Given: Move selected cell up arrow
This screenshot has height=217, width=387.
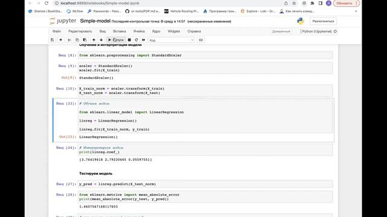Looking at the screenshot, I should coord(94,40).
